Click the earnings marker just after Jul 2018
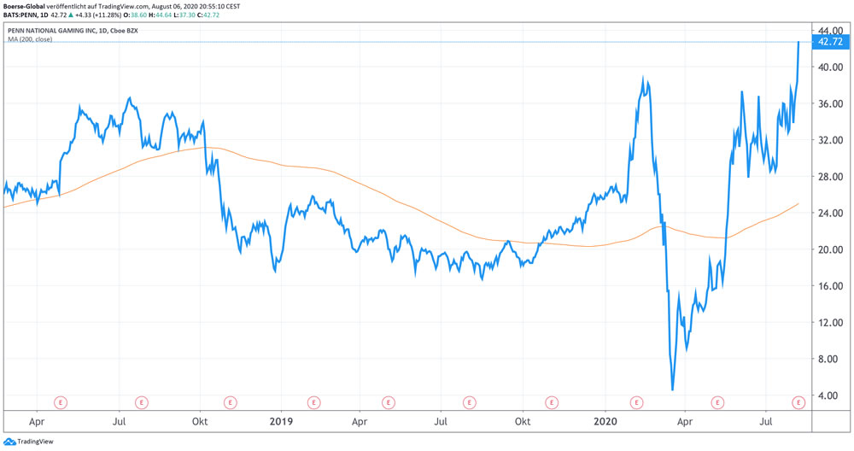This screenshot has height=451, width=854. (142, 403)
